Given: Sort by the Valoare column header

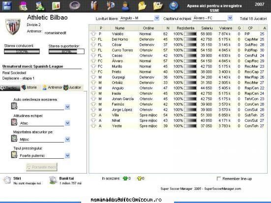Looking at the screenshot, I should pos(225,28).
